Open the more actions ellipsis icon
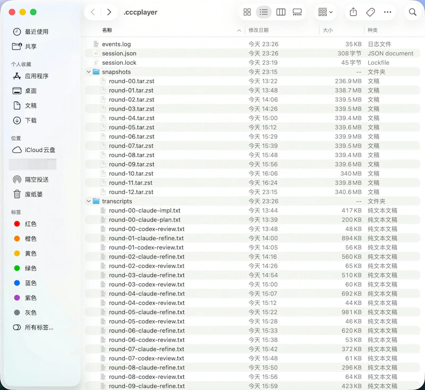The height and width of the screenshot is (390, 425). click(387, 12)
